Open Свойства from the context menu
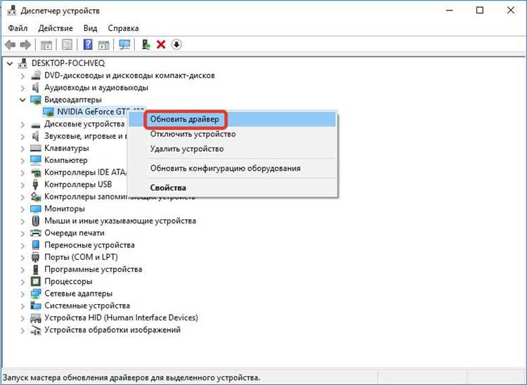Viewport: 527px width, 385px height. click(233, 188)
